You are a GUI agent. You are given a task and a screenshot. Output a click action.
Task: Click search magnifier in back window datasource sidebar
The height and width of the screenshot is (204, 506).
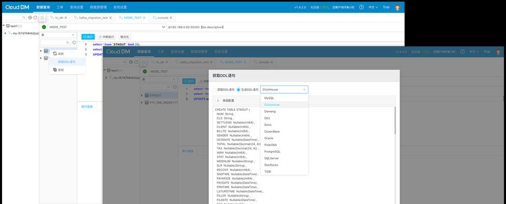point(24,18)
